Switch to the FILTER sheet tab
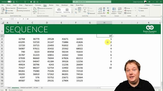This screenshot has height=91, width=163. [36, 88]
